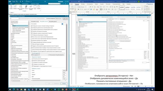
Task: Open WhatsApp from the taskbar
Action: click(59, 89)
